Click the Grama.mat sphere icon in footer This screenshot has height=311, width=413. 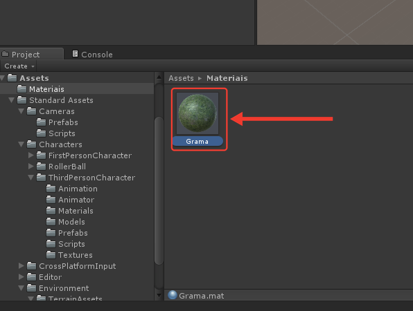click(173, 295)
